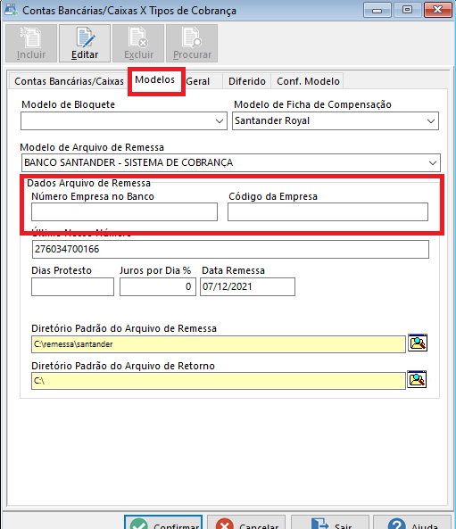Image resolution: width=456 pixels, height=529 pixels.
Task: Open the Conf. Modelo tab
Action: pyautogui.click(x=308, y=81)
